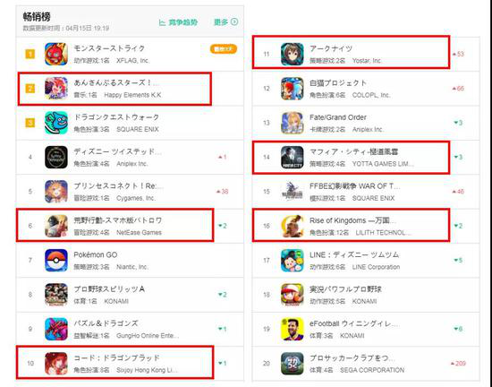This screenshot has width=492, height=387.
Task: Open the プロ野球スピリッツA title
Action: [x=109, y=289]
